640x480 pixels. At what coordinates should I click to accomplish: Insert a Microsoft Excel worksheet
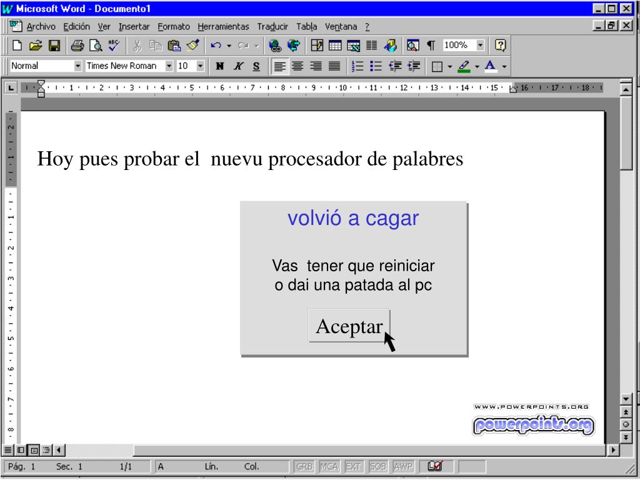pyautogui.click(x=354, y=45)
